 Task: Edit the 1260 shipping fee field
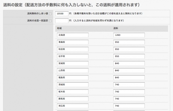click(x=129, y=35)
